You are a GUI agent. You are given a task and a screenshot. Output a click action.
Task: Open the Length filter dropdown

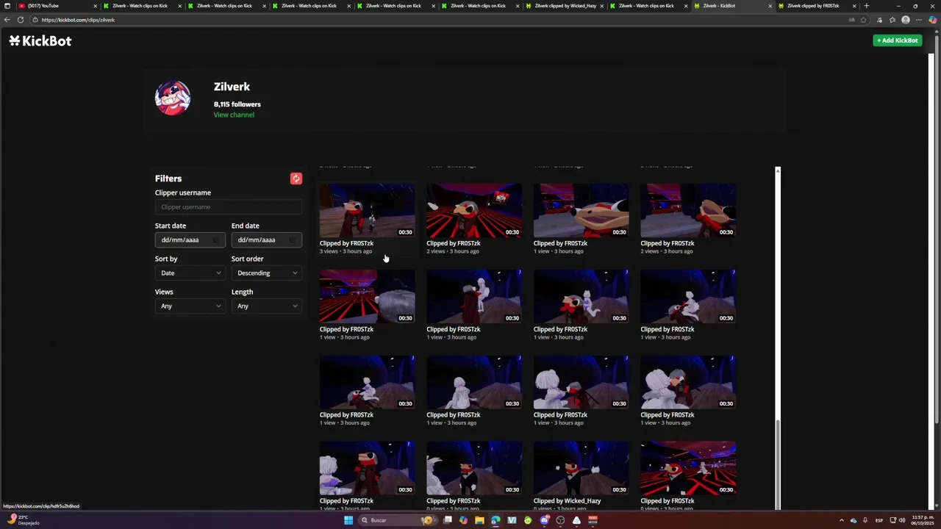pyautogui.click(x=266, y=306)
